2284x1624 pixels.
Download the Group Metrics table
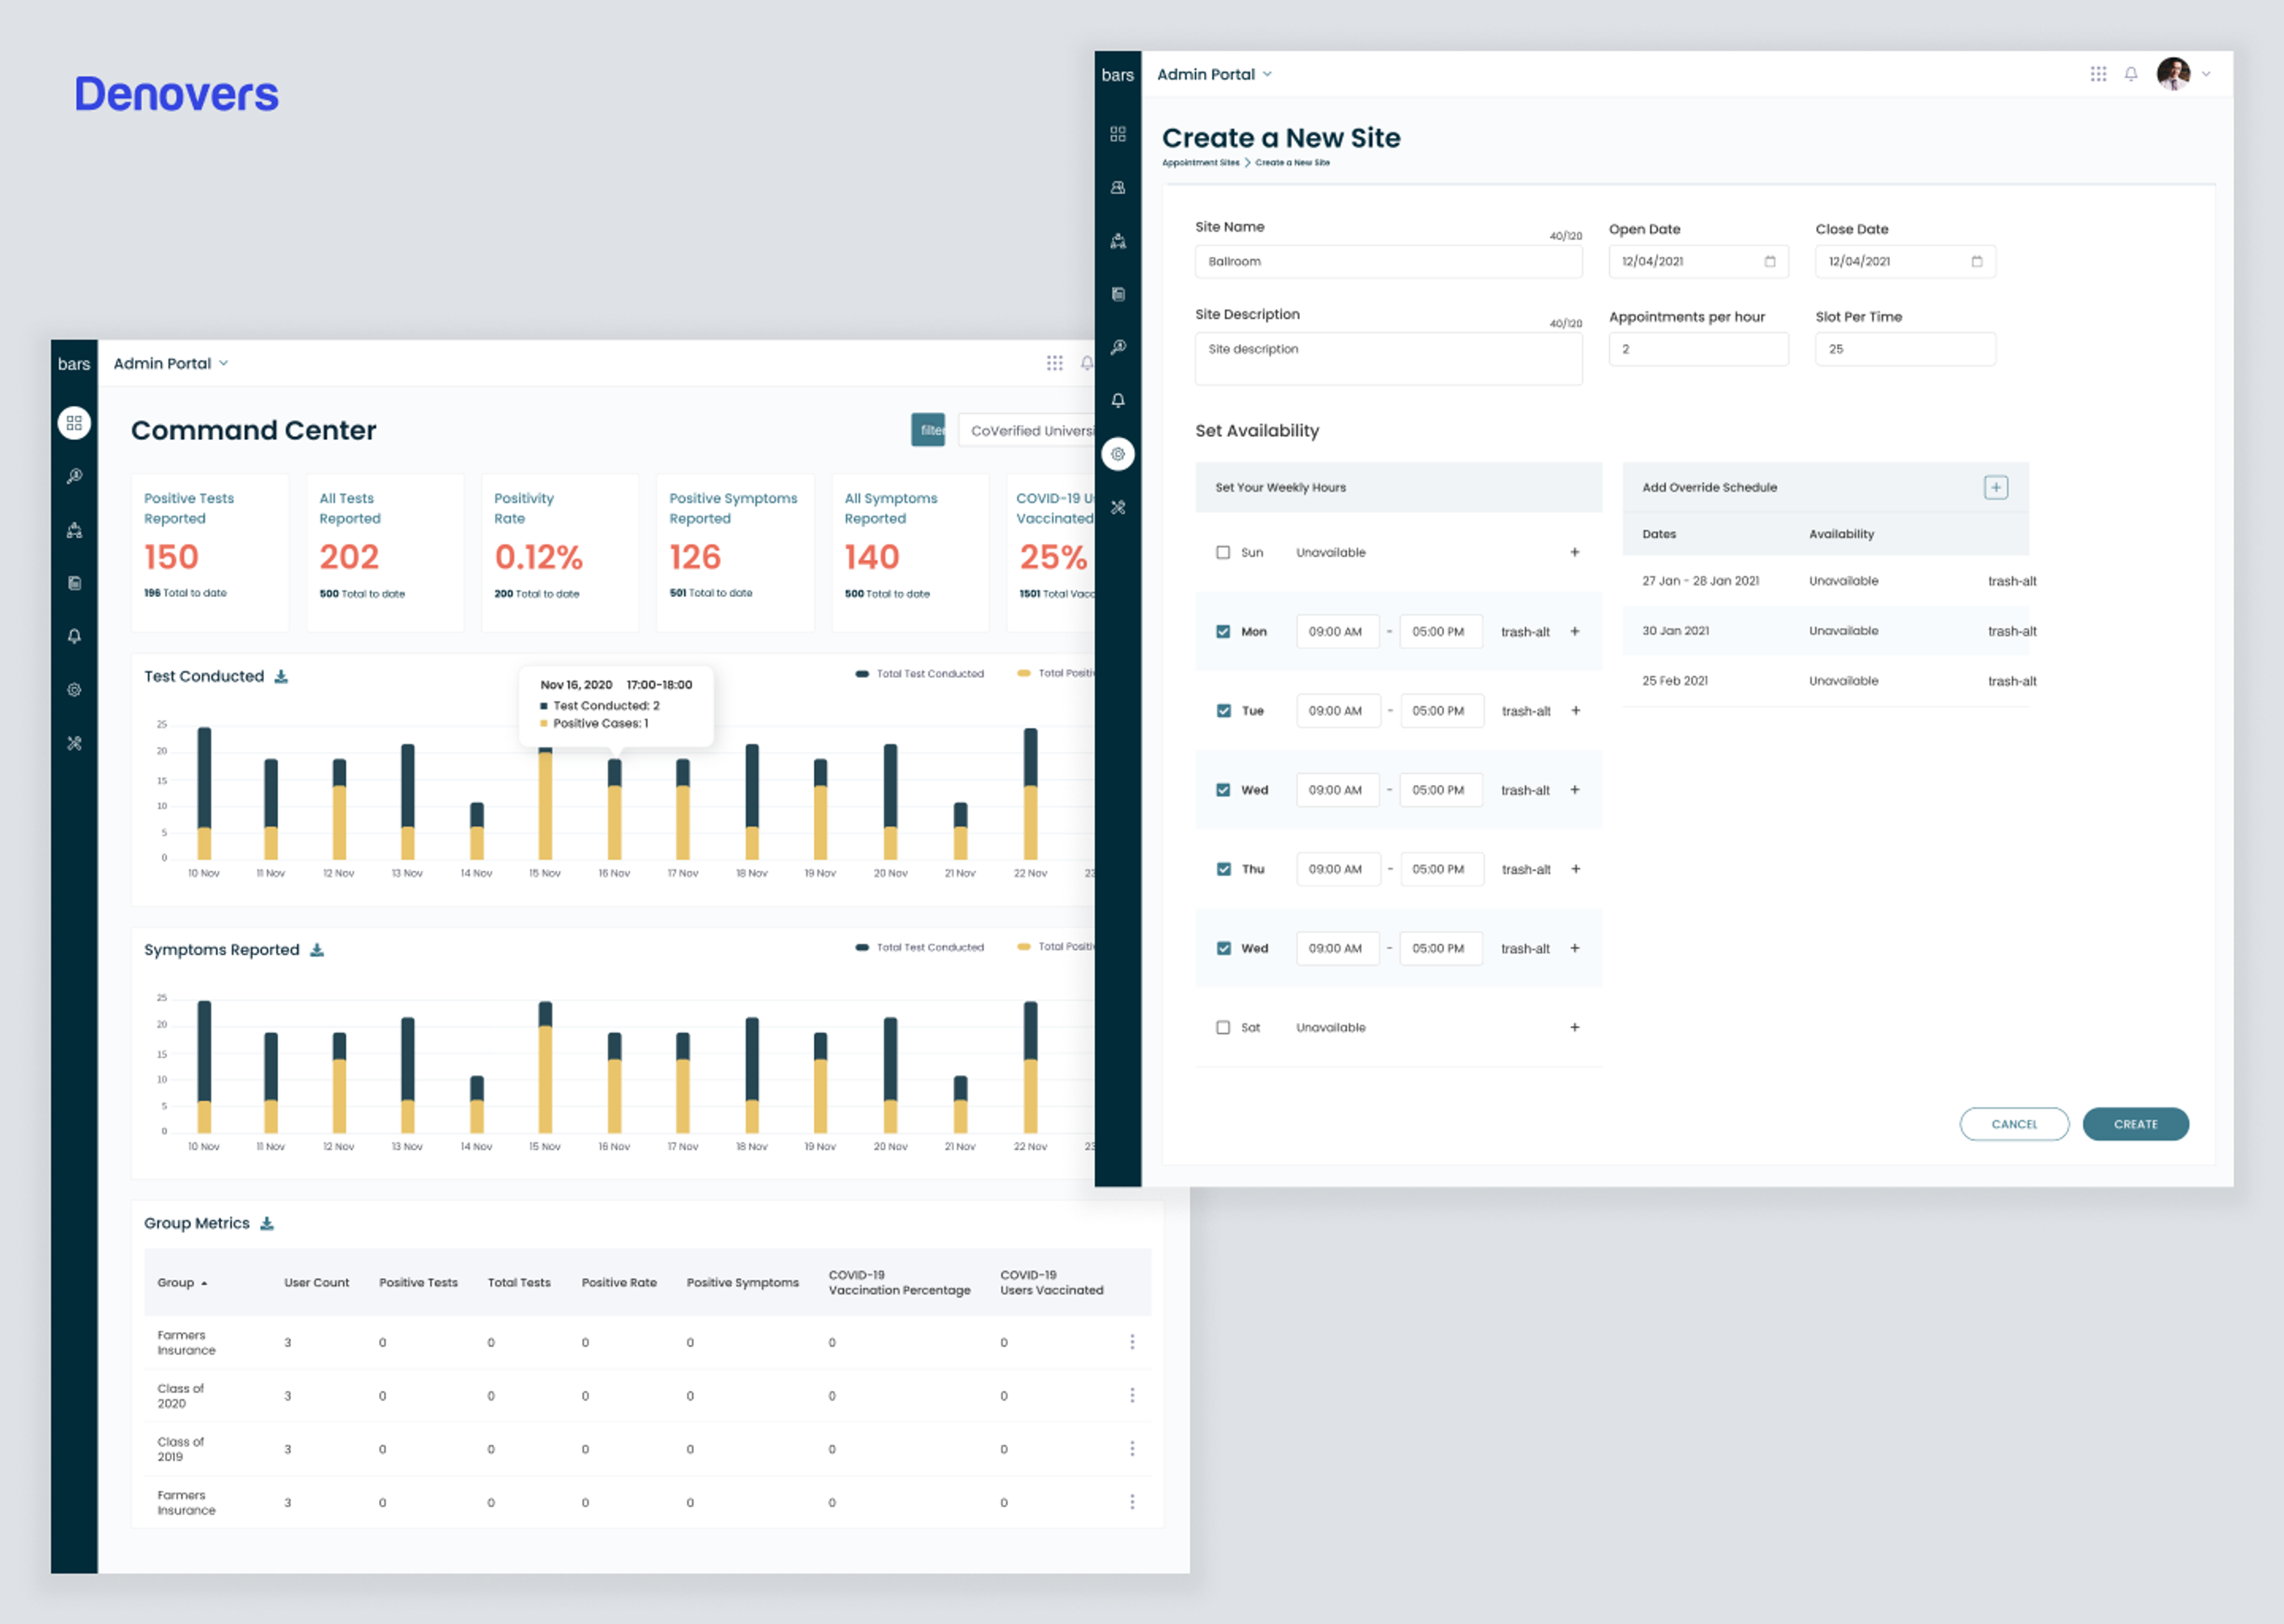pos(266,1223)
